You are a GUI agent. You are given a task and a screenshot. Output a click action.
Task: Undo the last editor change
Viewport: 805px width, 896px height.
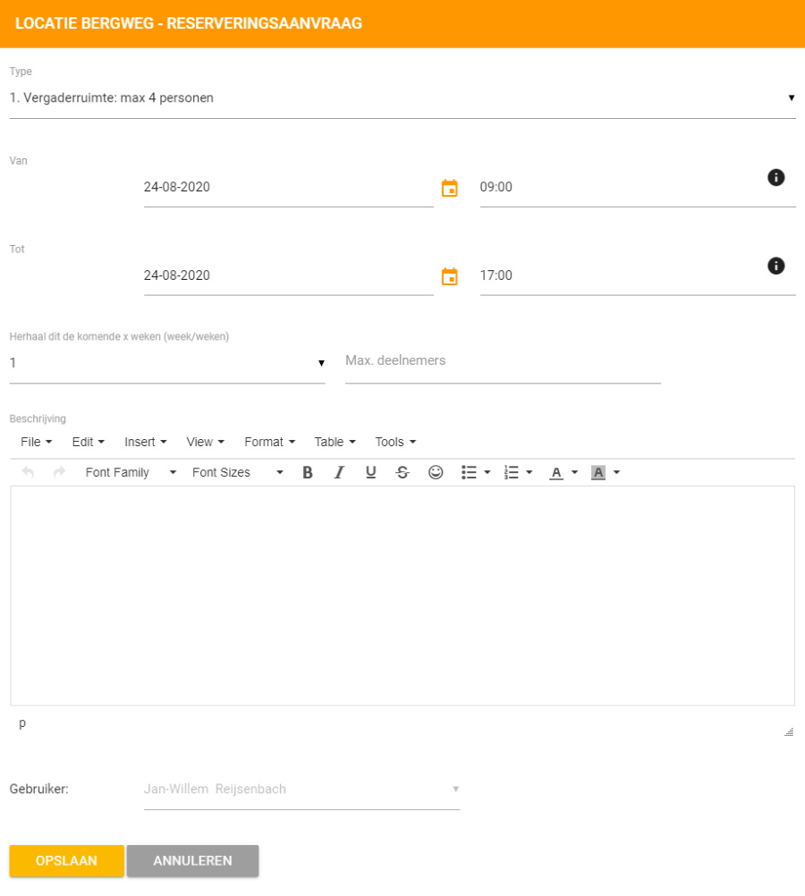[28, 472]
